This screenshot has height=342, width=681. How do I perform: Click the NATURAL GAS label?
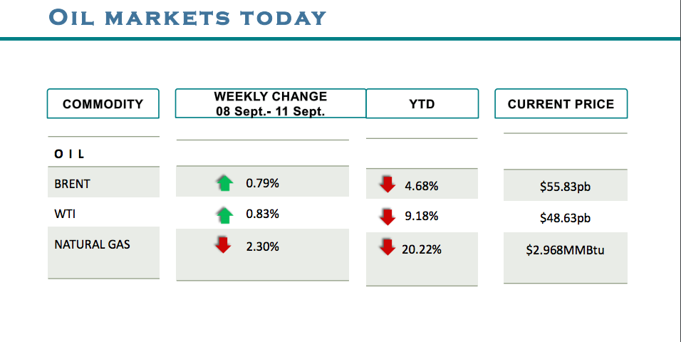[x=93, y=244]
